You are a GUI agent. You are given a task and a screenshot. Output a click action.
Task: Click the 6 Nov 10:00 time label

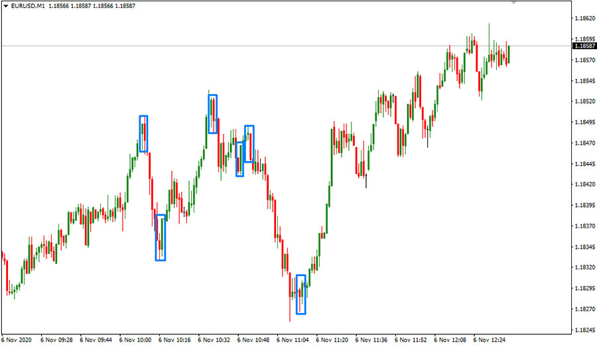[136, 338]
